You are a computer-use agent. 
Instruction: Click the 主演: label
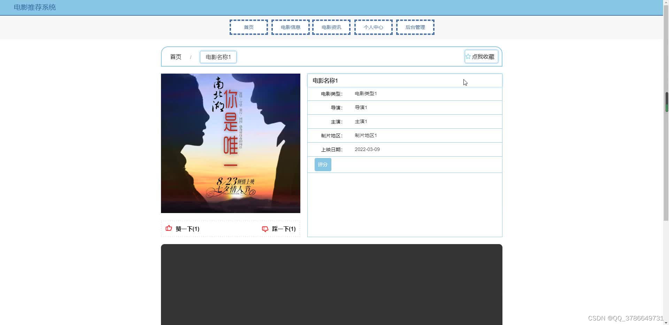coord(337,122)
